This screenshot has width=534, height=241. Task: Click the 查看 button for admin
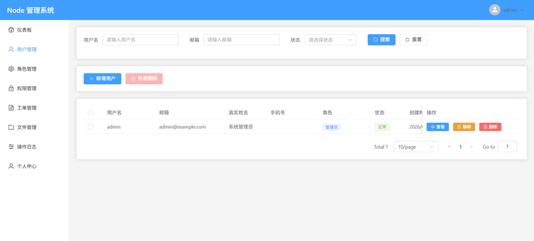438,127
